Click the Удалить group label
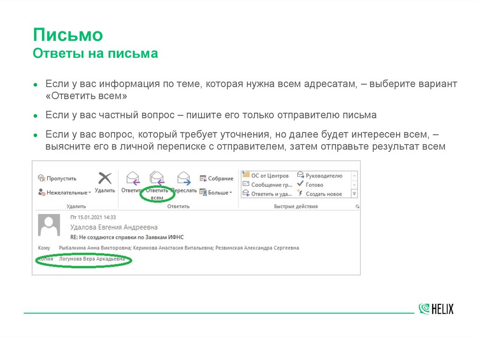The height and width of the screenshot is (337, 477). point(76,206)
